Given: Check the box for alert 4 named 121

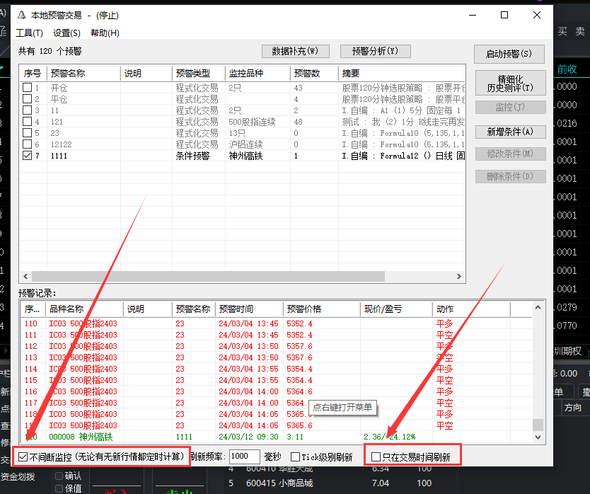Looking at the screenshot, I should 27,122.
